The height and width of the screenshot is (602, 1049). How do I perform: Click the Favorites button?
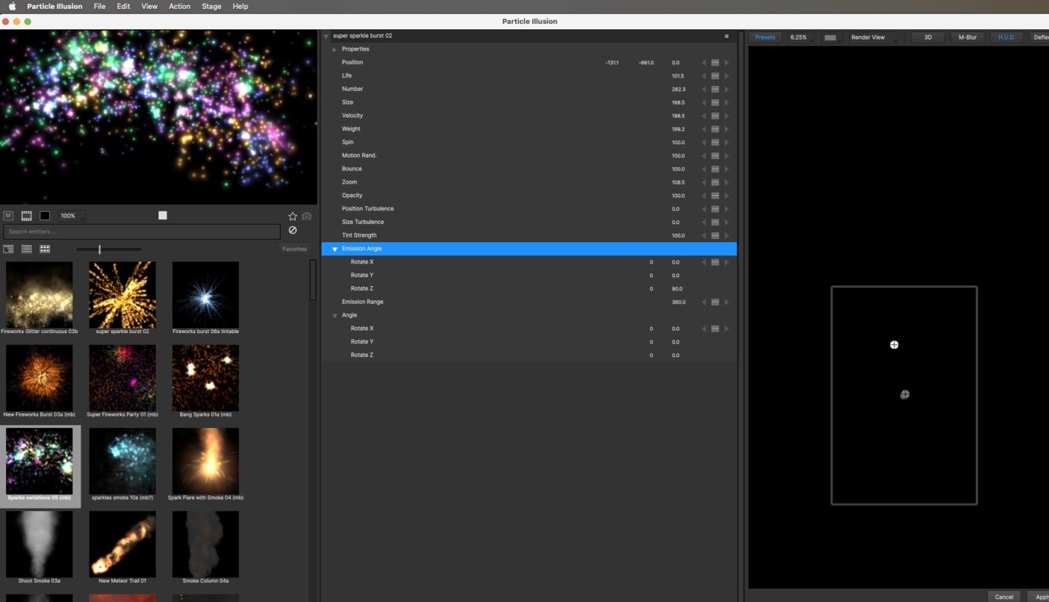click(x=294, y=249)
